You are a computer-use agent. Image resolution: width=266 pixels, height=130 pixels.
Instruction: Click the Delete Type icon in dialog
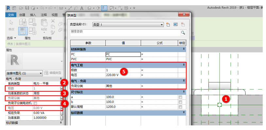(183, 24)
